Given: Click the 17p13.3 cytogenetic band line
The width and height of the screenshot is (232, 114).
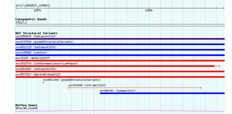Looking at the screenshot, I should coord(120,25).
